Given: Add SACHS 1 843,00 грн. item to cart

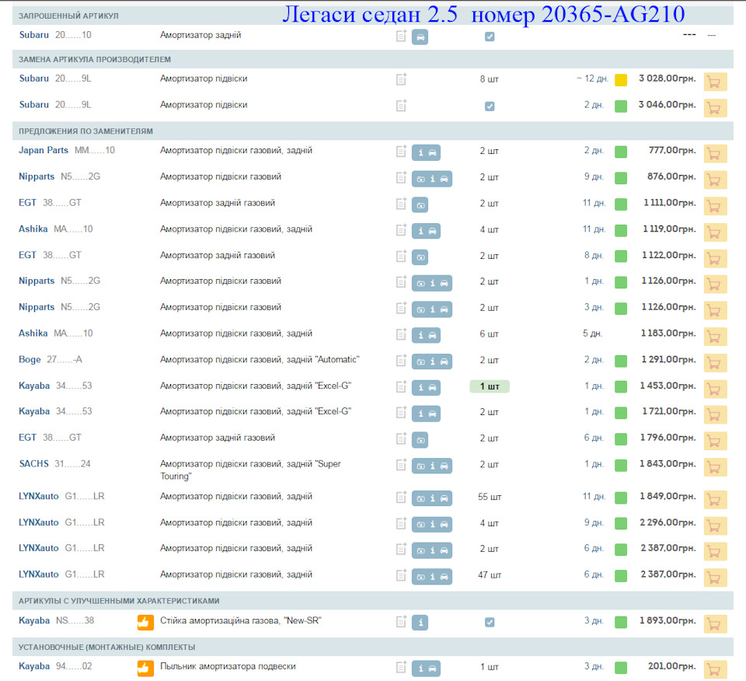Looking at the screenshot, I should 715,467.
